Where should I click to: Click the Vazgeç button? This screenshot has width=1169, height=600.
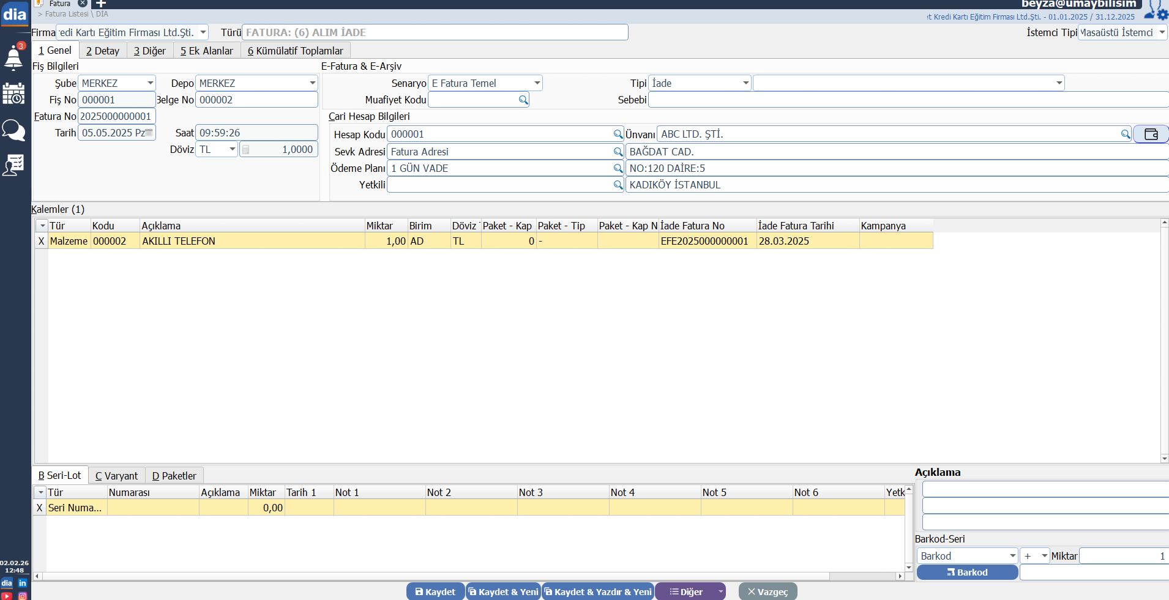point(768,591)
